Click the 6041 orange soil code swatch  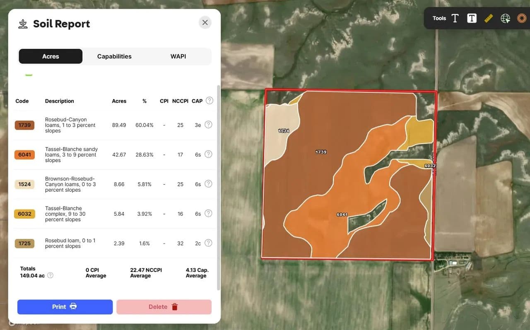[x=24, y=154]
